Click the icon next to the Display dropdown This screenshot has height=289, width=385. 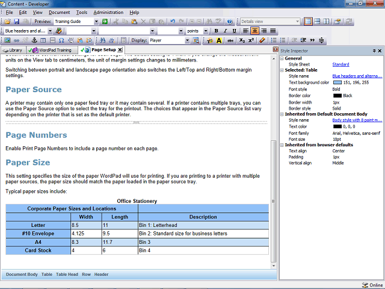pyautogui.click(x=196, y=40)
